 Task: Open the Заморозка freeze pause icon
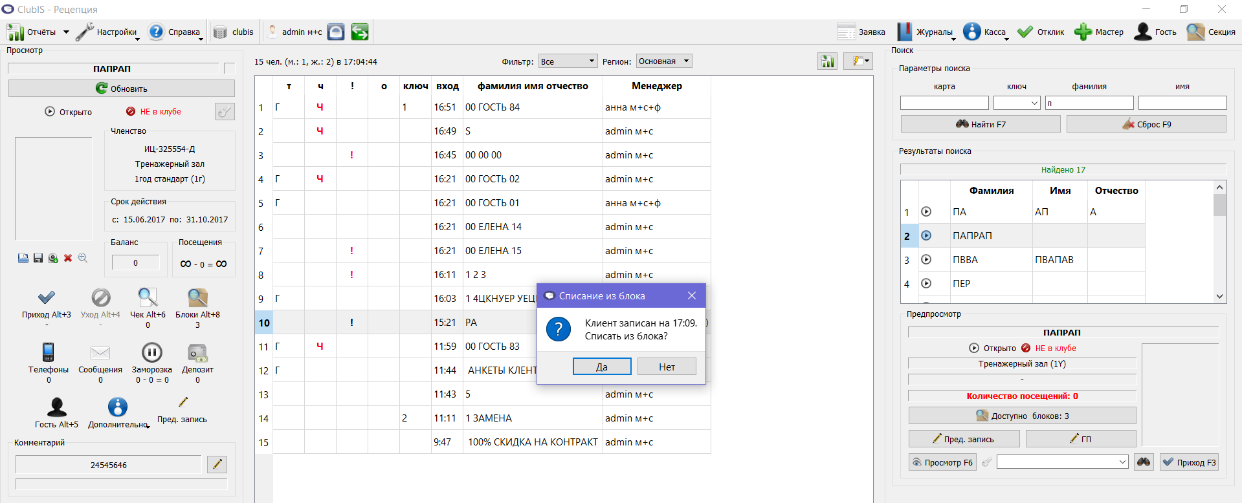coord(151,352)
